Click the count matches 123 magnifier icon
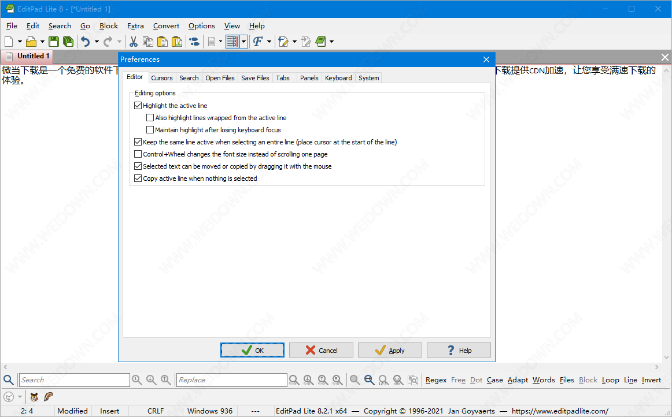 coord(383,380)
